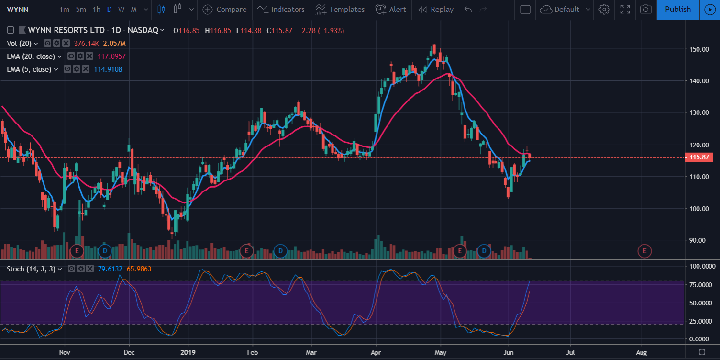720x360 pixels.
Task: Expand the EMA (20, close) dropdown arrow
Action: coord(60,56)
